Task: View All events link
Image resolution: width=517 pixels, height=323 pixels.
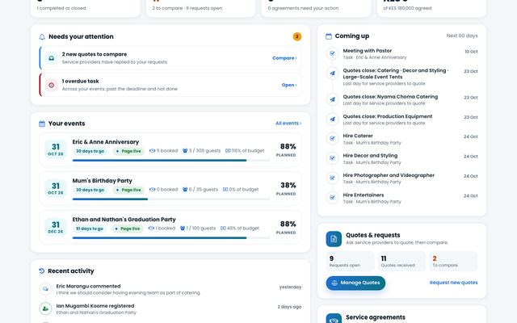Action: [288, 124]
